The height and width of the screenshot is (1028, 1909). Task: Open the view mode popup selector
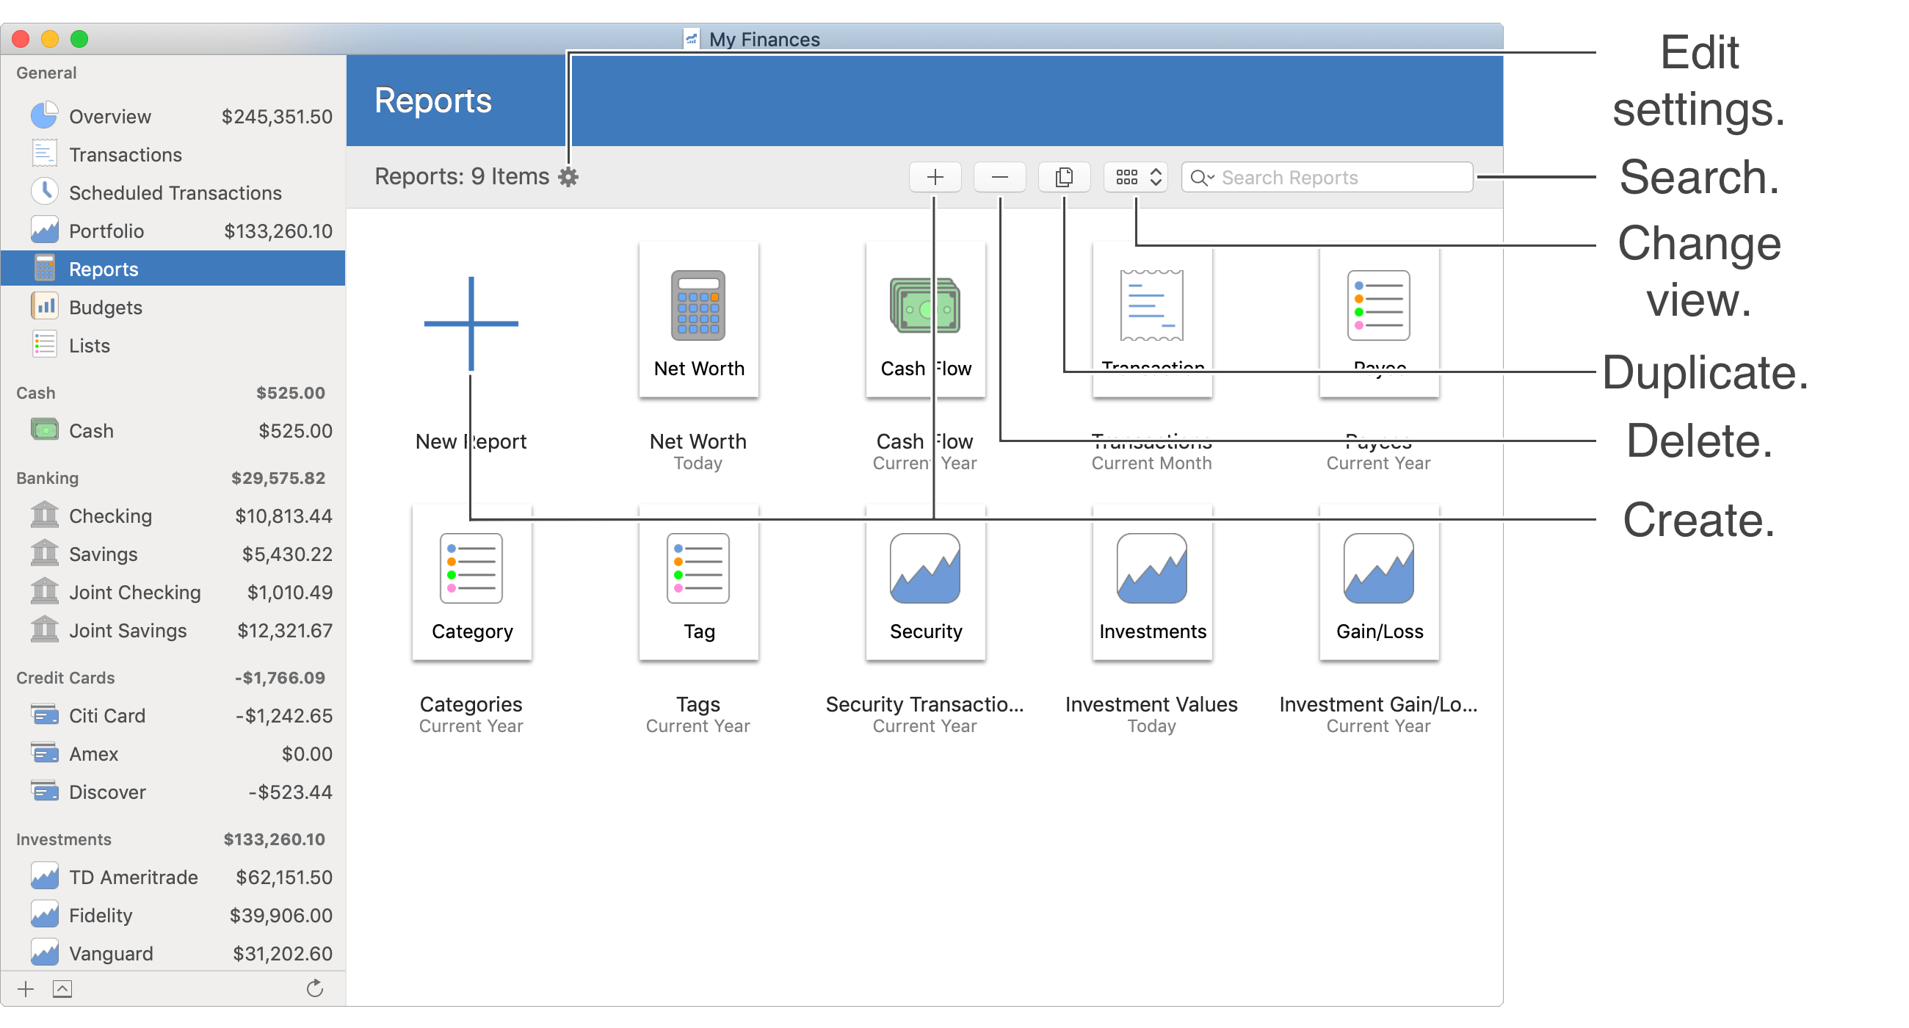1136,177
